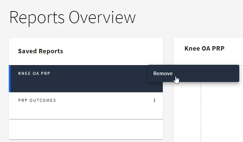Click blank space beneath the PRP OUTCOMES label
243x142 pixels.
pos(68,111)
